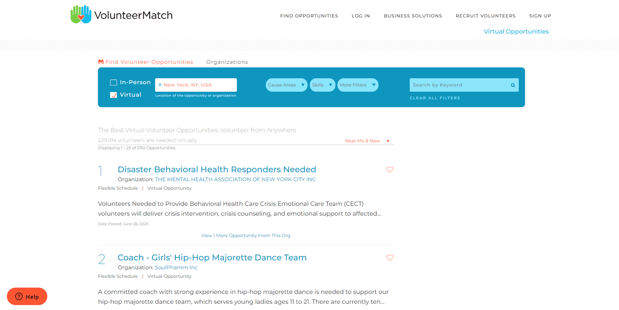Click the Virtual Opportunities link

[x=516, y=32]
